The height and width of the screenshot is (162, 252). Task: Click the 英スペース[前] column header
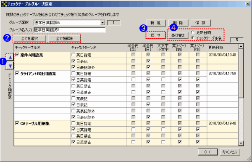(180, 48)
